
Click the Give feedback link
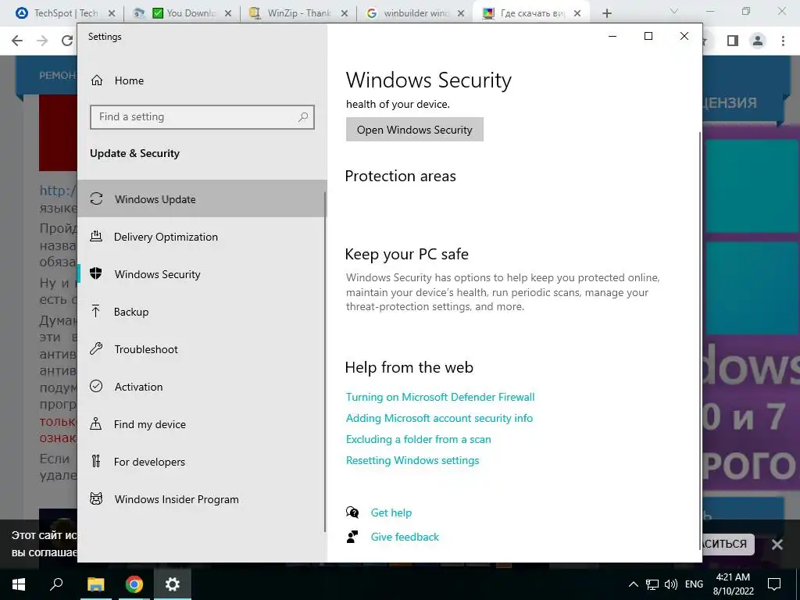(405, 537)
